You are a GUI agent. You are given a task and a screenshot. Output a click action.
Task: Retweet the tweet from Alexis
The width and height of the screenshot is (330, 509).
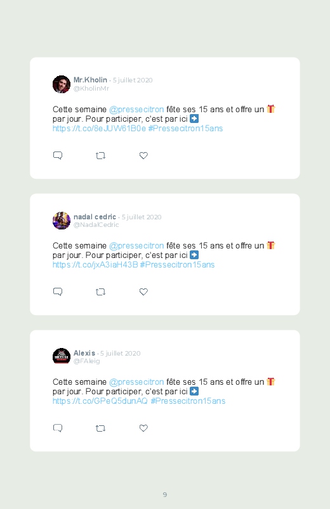tap(100, 428)
